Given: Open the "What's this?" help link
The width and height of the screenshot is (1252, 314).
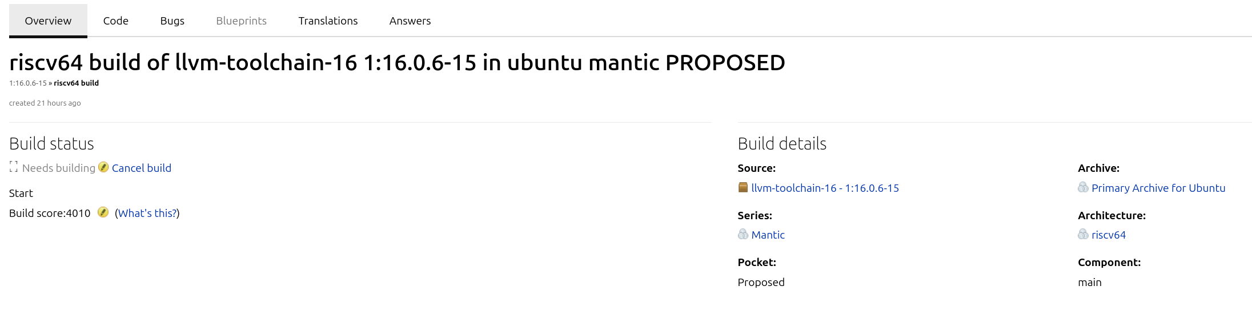Looking at the screenshot, I should coord(147,213).
